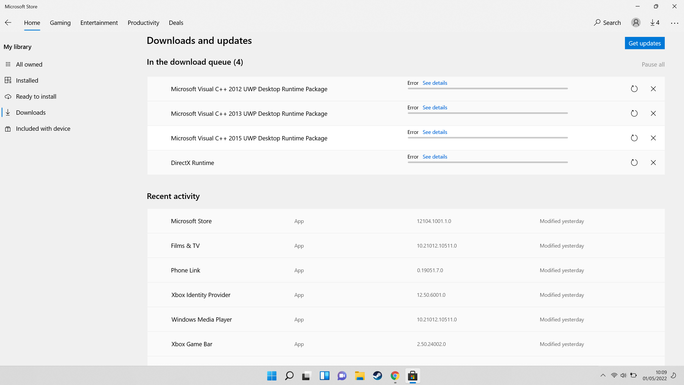Screen dimensions: 684x385
Task: Switch to the Home tab
Action: (32, 23)
